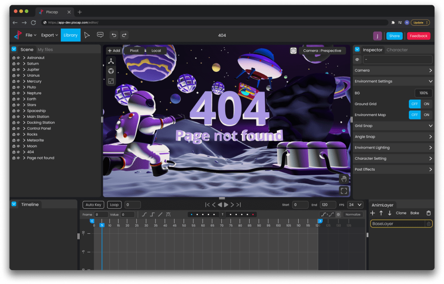This screenshot has height=284, width=444.
Task: Turn Environment Map ON
Action: [x=426, y=115]
